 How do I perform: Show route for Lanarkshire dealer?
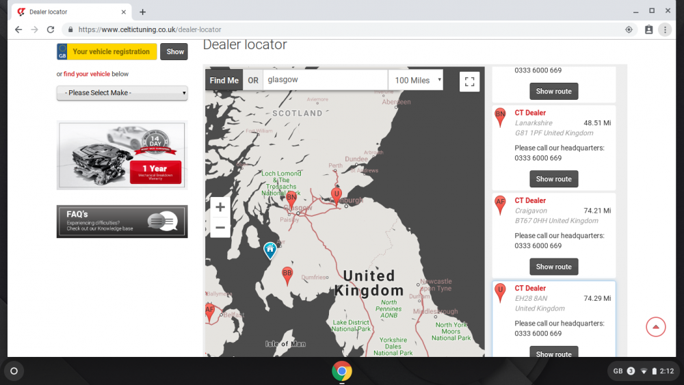coord(553,178)
